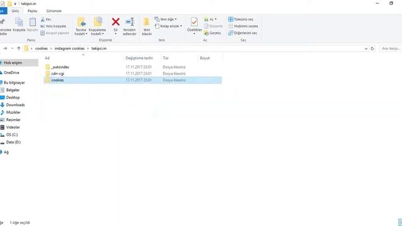Click the forward navigation arrow

pos(5,48)
